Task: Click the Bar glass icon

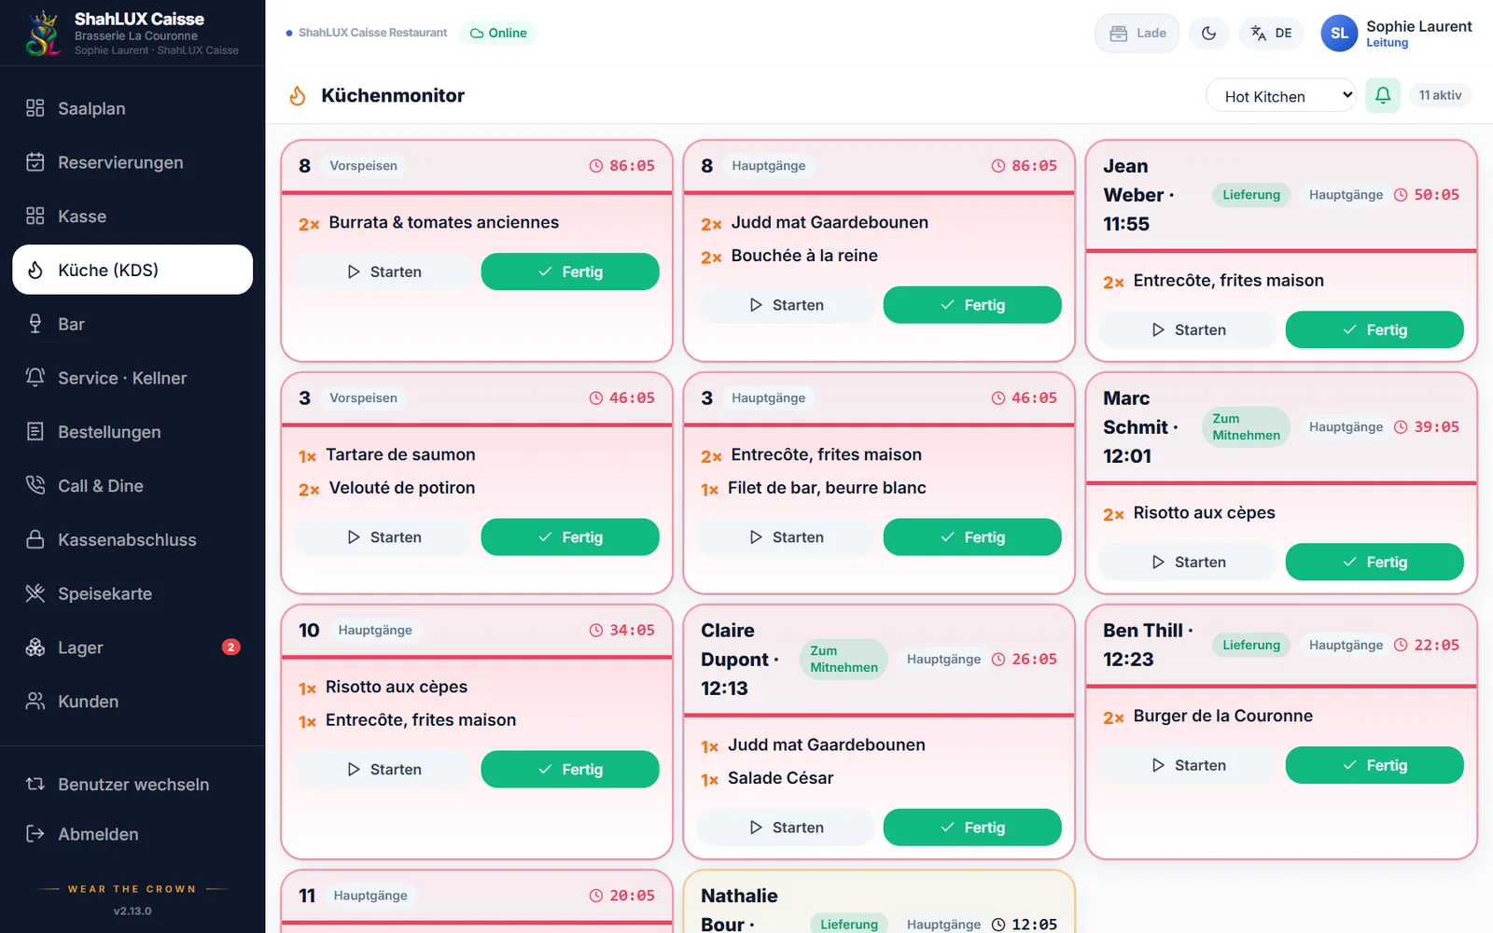Action: click(x=35, y=324)
